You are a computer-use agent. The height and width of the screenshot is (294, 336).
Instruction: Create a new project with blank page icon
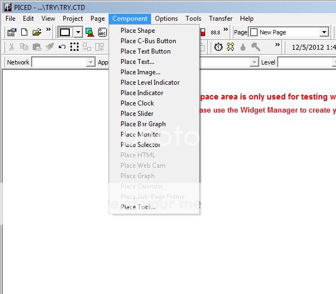point(24,32)
